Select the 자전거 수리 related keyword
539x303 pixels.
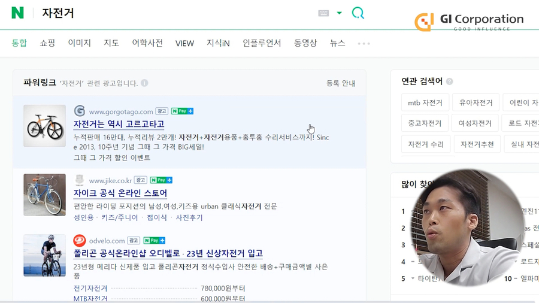[426, 144]
